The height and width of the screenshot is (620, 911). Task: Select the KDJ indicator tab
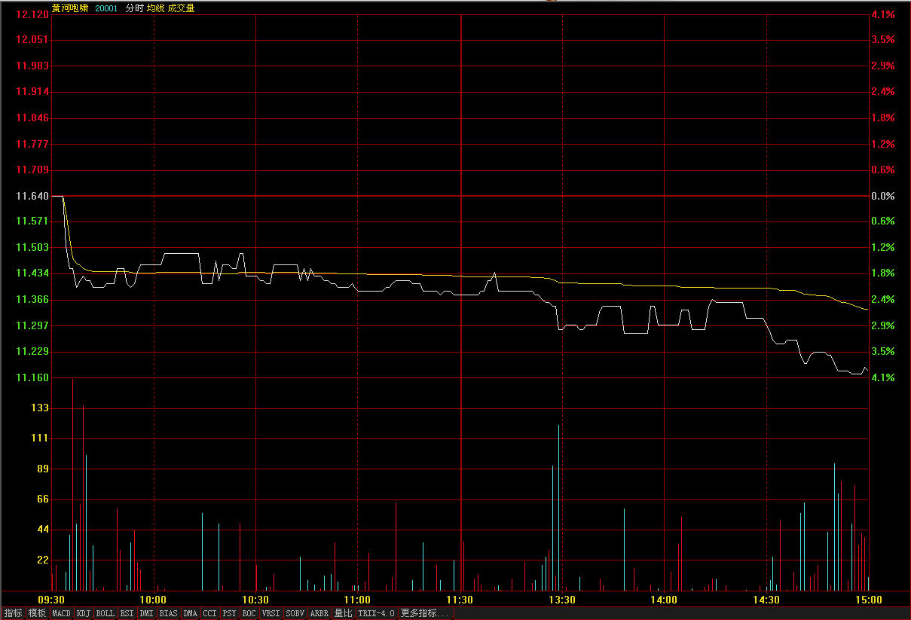coord(84,613)
